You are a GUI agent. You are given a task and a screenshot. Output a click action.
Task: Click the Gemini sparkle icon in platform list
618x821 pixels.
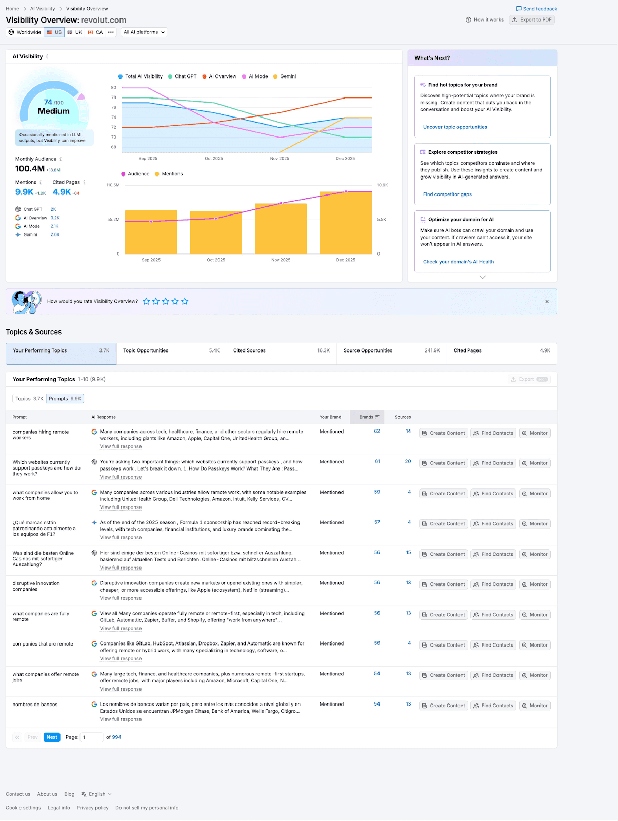pyautogui.click(x=18, y=234)
